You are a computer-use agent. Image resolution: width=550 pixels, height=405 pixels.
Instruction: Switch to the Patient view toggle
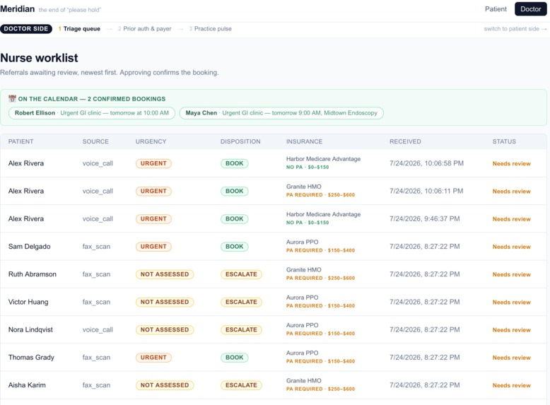coord(496,9)
